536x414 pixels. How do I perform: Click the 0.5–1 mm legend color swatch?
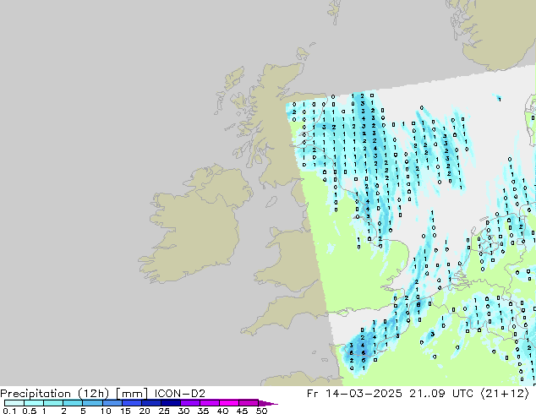34,403
